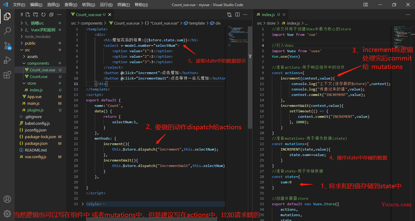This screenshot has height=221, width=415.
Task: Open jsconfig.json in the Explorer
Action: (x=40, y=130)
